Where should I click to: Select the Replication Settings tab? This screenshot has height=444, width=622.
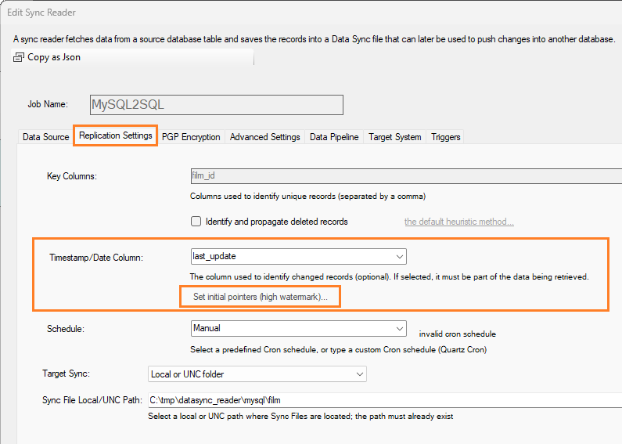coord(116,135)
